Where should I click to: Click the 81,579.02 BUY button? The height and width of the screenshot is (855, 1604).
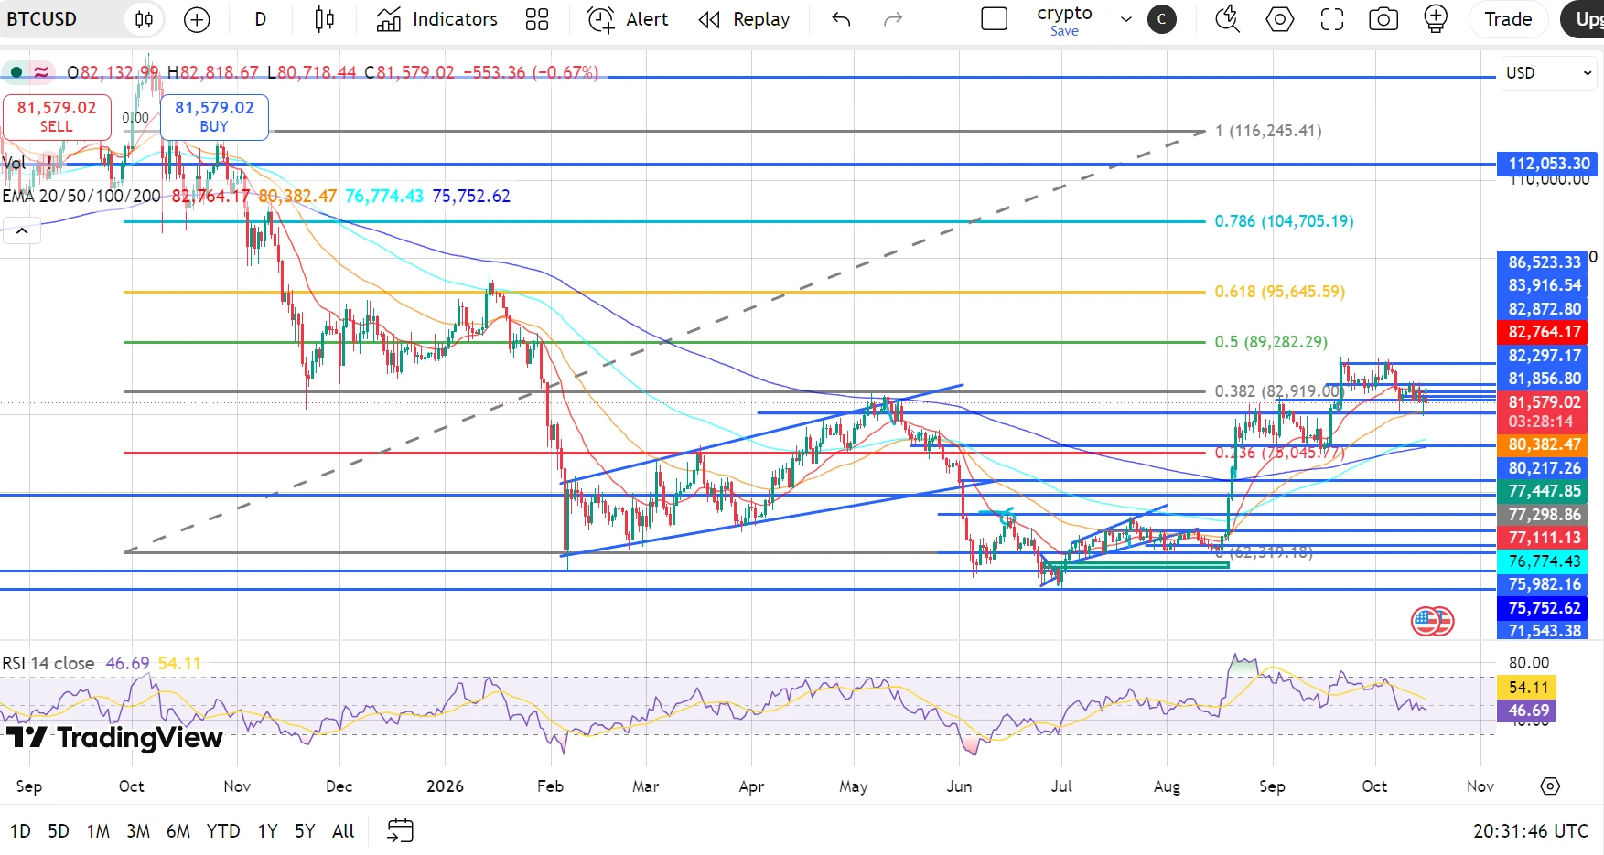pyautogui.click(x=214, y=117)
